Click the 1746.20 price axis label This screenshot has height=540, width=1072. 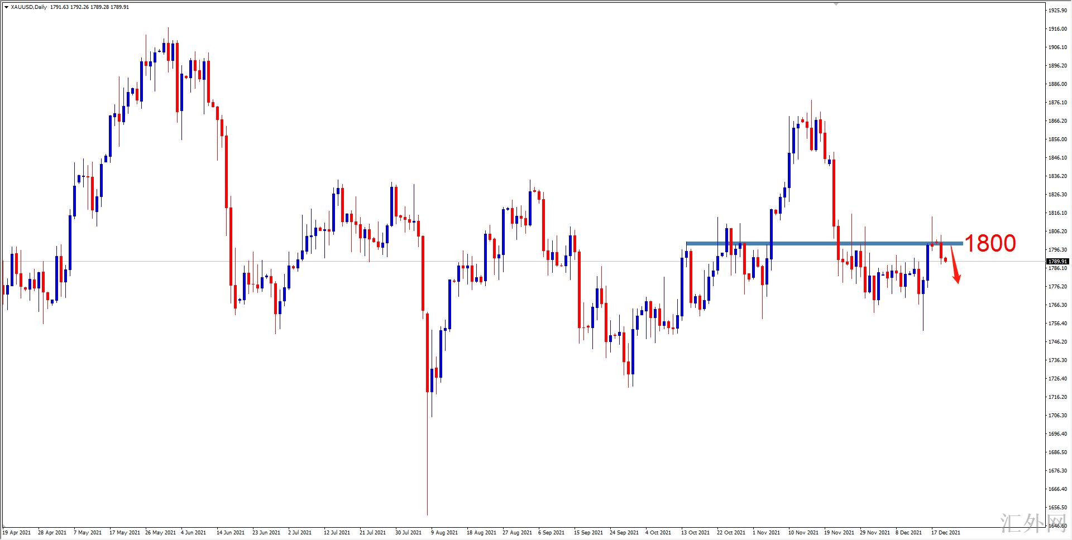[x=1057, y=342]
